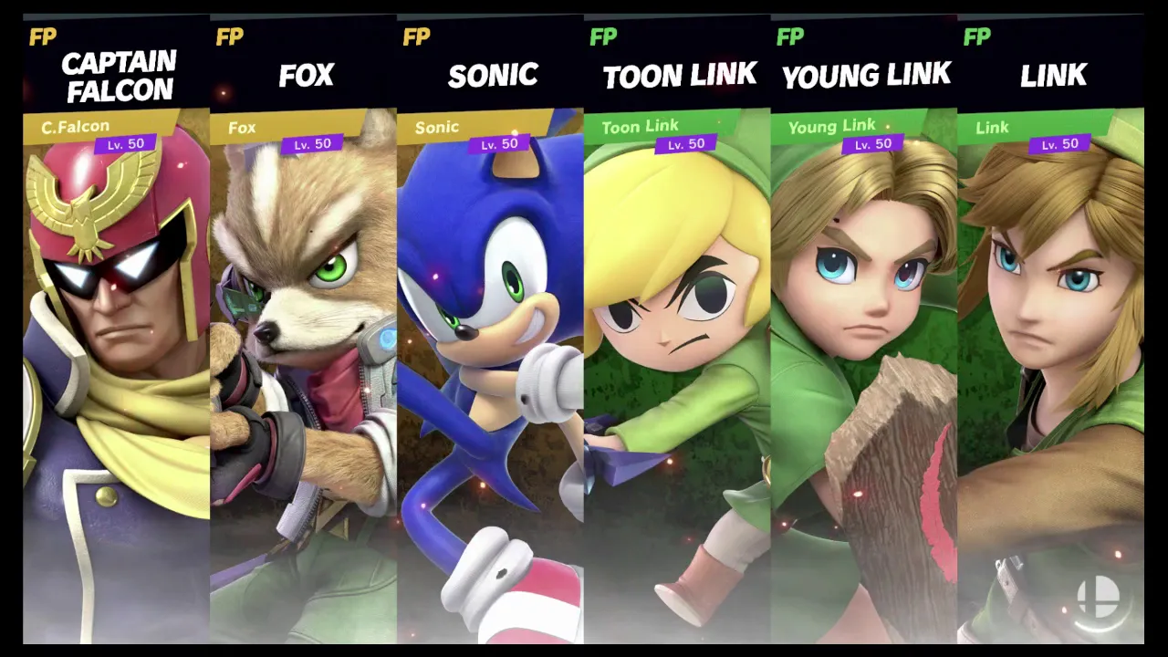
Task: Click the FP icon above Captain Falcon
Action: pyautogui.click(x=43, y=36)
